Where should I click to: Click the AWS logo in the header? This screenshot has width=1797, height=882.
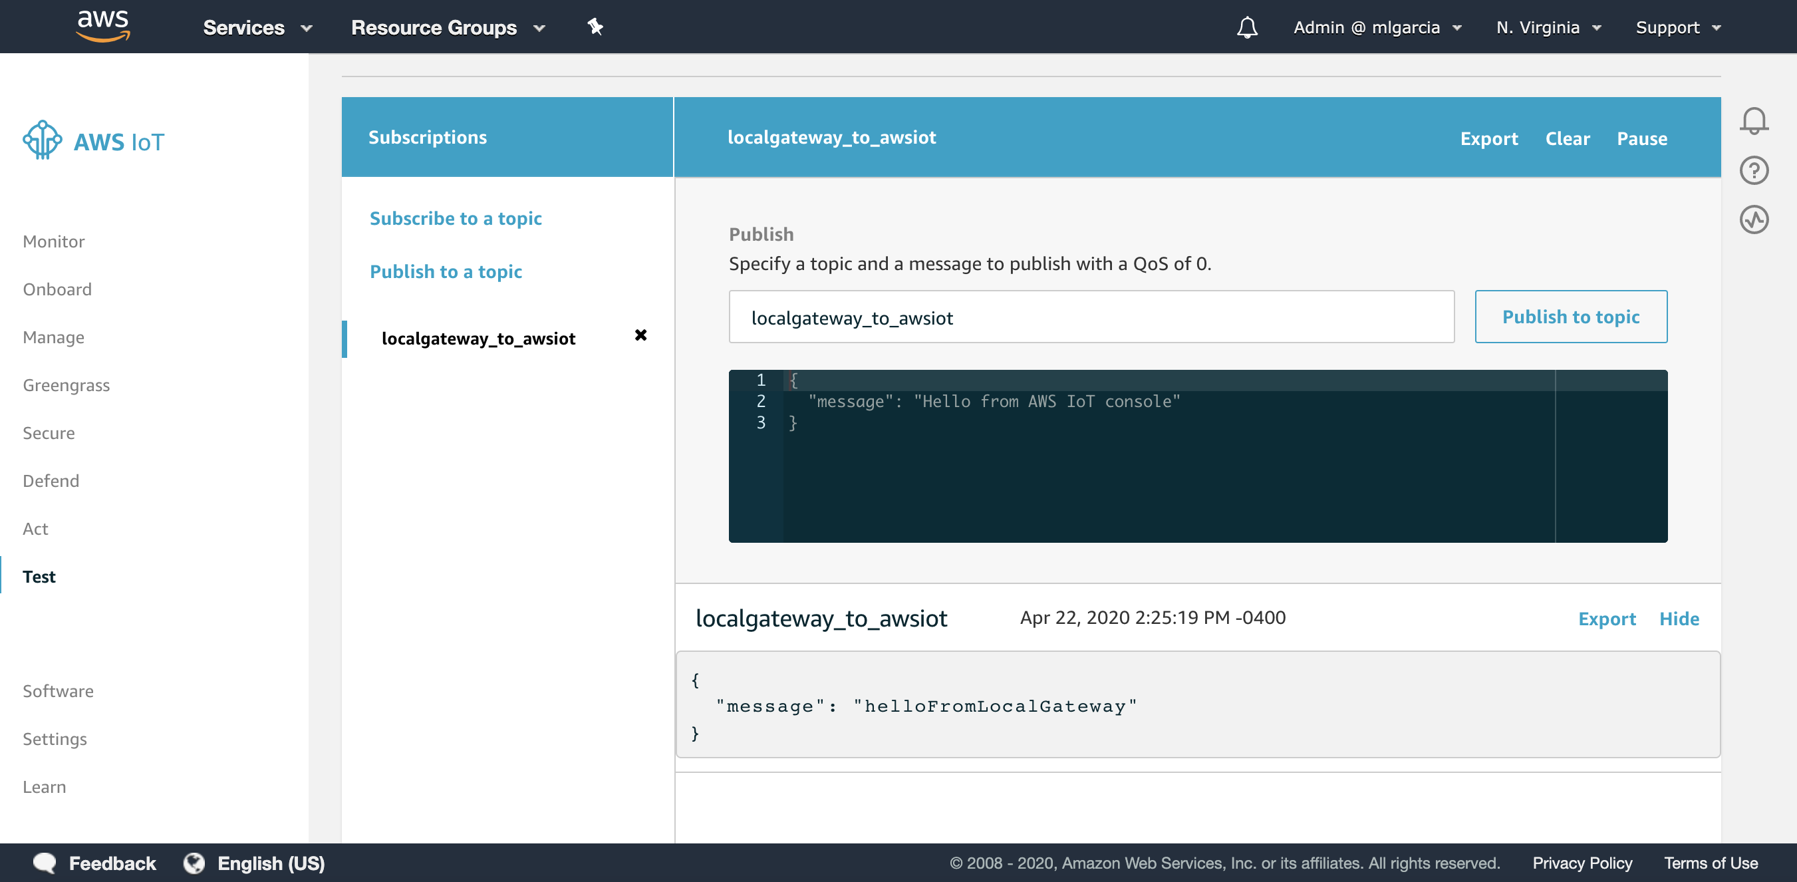[x=103, y=26]
